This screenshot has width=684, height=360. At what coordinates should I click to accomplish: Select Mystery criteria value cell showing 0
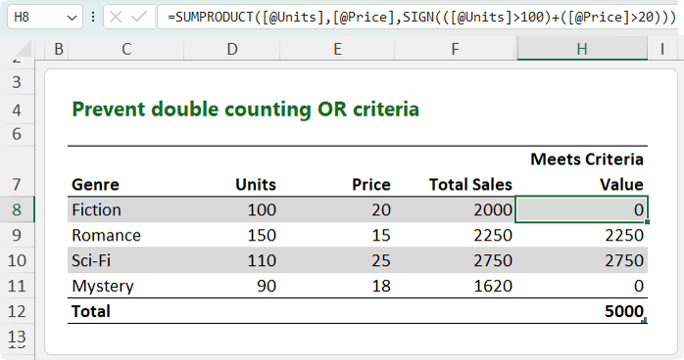(582, 286)
